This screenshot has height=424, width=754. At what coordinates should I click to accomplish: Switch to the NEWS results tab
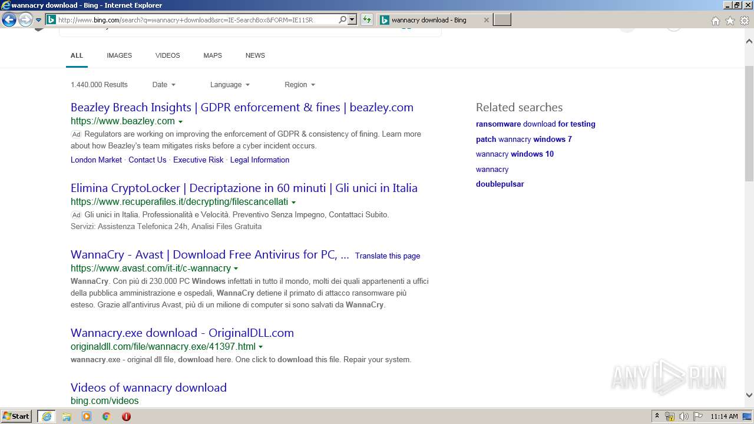coord(255,55)
